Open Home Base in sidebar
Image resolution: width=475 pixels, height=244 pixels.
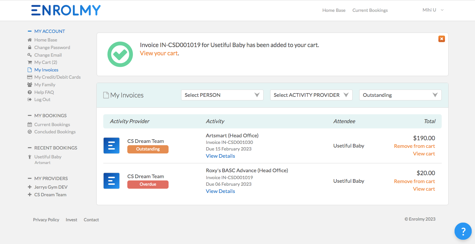pos(46,40)
